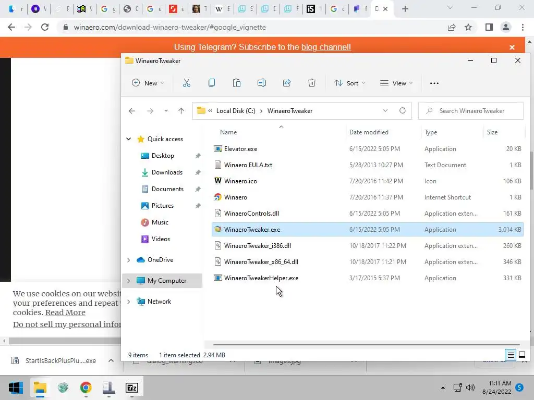Viewport: 534px width, 400px height.
Task: Click Search WinaeroTweaker field
Action: [471, 111]
